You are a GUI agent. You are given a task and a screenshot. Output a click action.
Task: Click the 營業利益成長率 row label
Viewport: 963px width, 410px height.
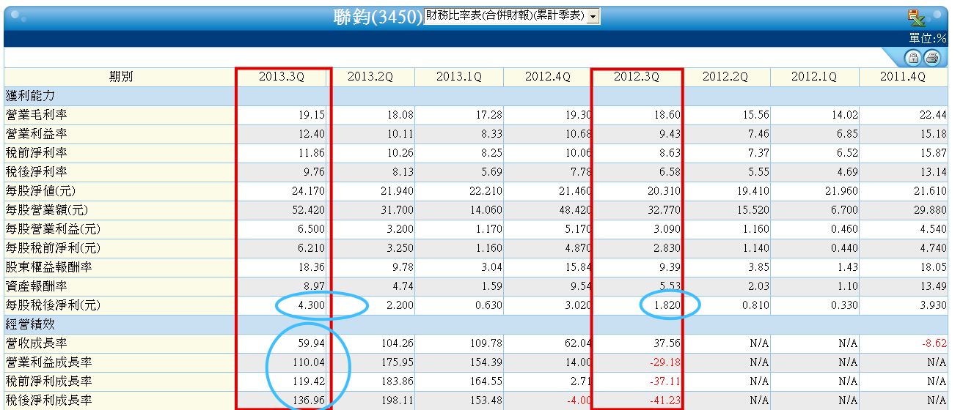point(49,362)
